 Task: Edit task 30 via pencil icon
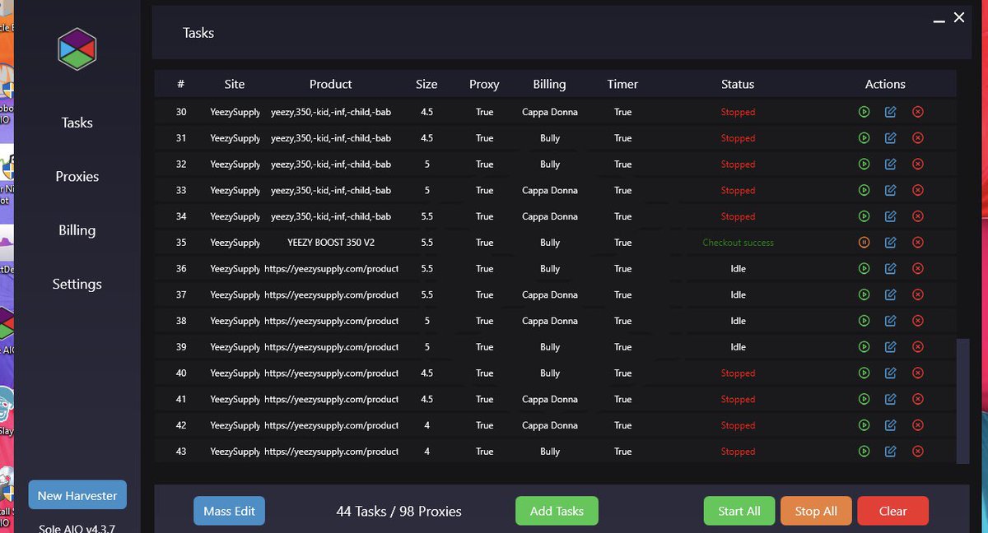[890, 112]
